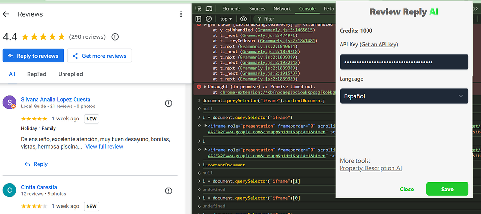Flag Silvana Analia Lopez Cuesta's review

click(169, 103)
